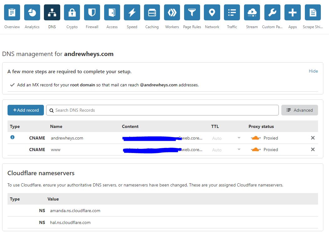Image resolution: width=329 pixels, height=234 pixels.
Task: Click the Value header in nameservers table
Action: 53,199
